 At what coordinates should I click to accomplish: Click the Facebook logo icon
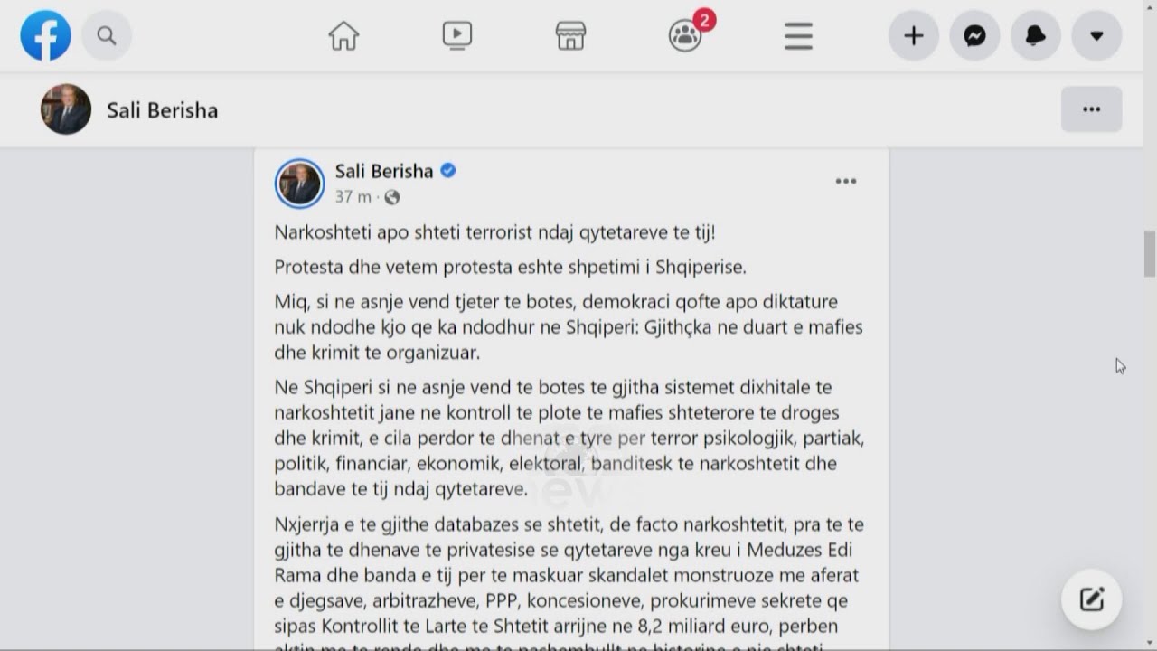pos(45,36)
